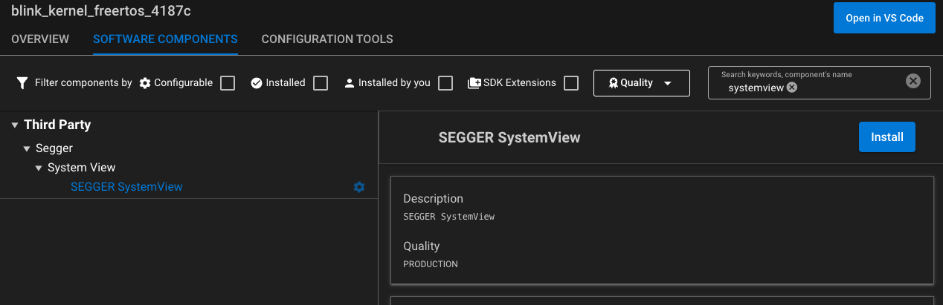The image size is (943, 305).
Task: Collapse the Segger tree node
Action: (x=27, y=149)
